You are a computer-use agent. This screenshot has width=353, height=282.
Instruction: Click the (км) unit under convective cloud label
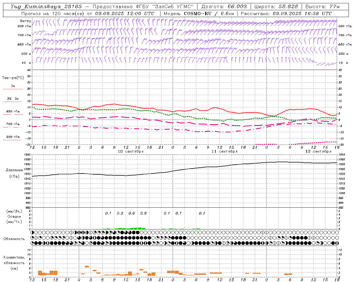click(x=14, y=268)
